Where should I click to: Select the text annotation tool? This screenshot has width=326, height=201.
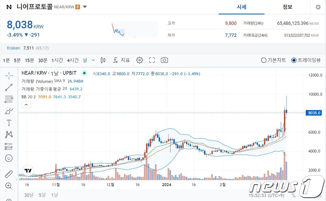(9, 123)
